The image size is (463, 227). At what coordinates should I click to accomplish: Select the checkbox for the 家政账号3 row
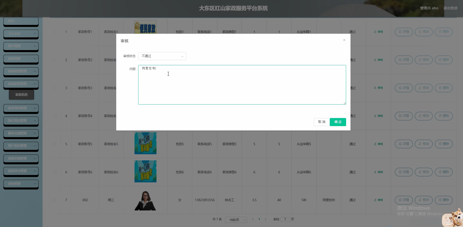pos(55,88)
